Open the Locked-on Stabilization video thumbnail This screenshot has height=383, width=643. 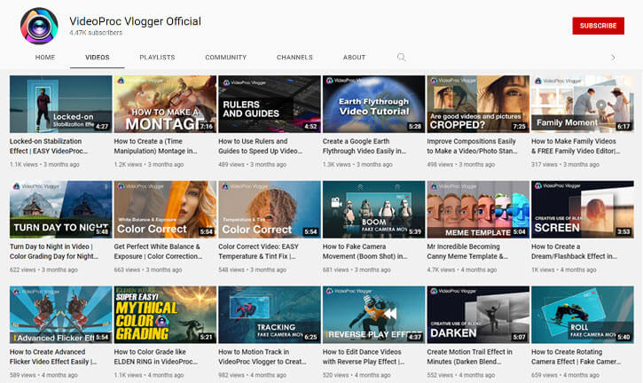(x=60, y=104)
